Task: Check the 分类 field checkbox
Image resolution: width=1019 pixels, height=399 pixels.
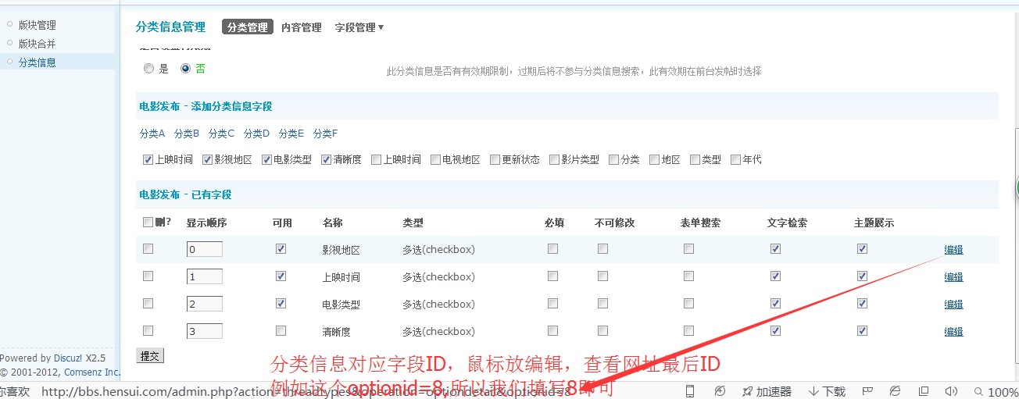Action: 613,159
